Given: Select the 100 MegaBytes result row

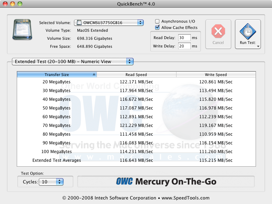Looking at the screenshot, I should pyautogui.click(x=136, y=152).
